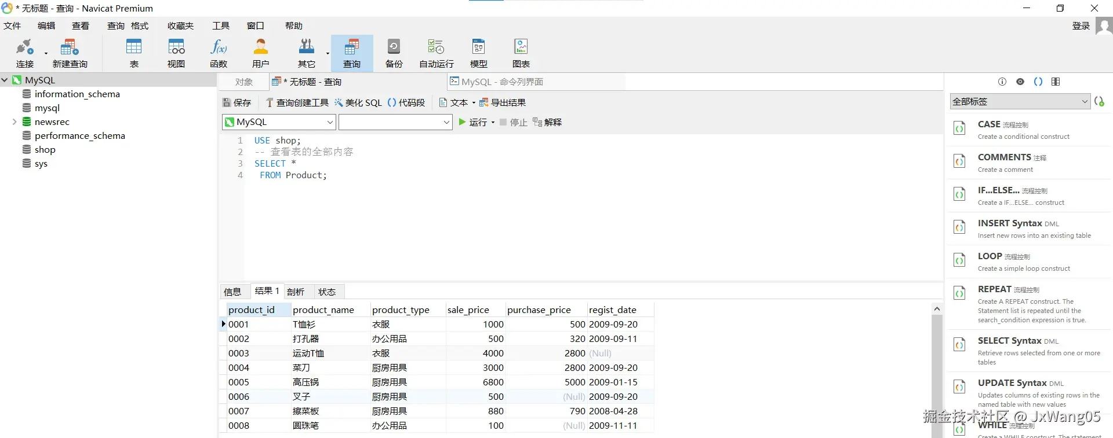Open the connection MySQL combo box
1113x438 pixels.
point(279,122)
